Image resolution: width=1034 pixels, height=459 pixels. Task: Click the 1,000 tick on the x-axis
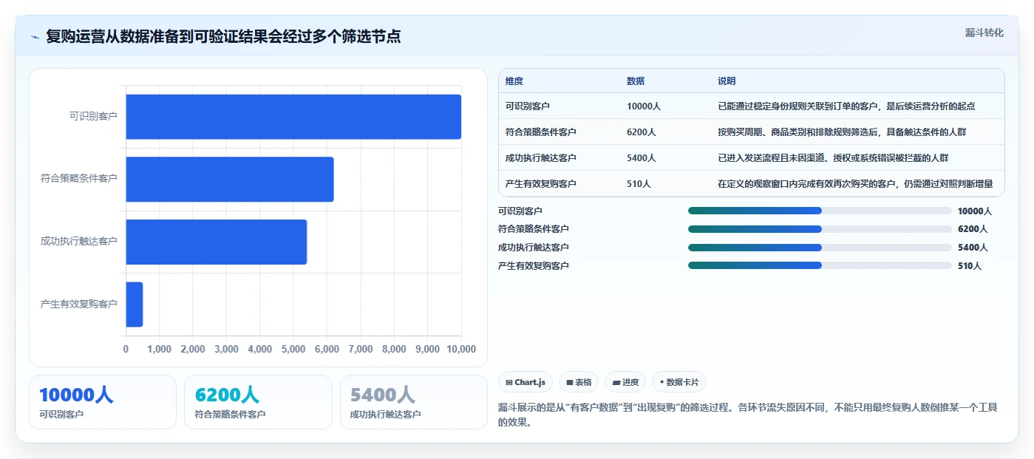[x=159, y=349]
